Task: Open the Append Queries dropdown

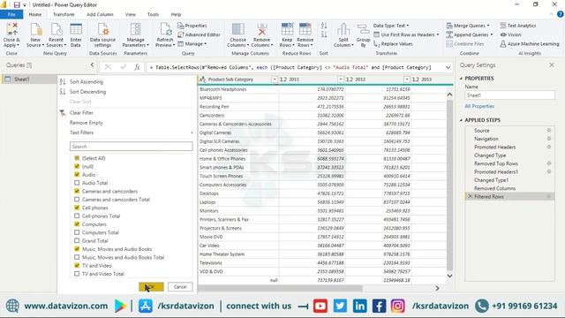Action: 470,34
